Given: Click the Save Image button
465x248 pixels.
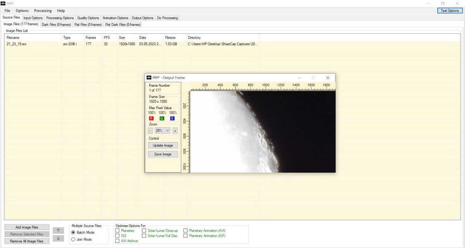Looking at the screenshot, I should (163, 154).
